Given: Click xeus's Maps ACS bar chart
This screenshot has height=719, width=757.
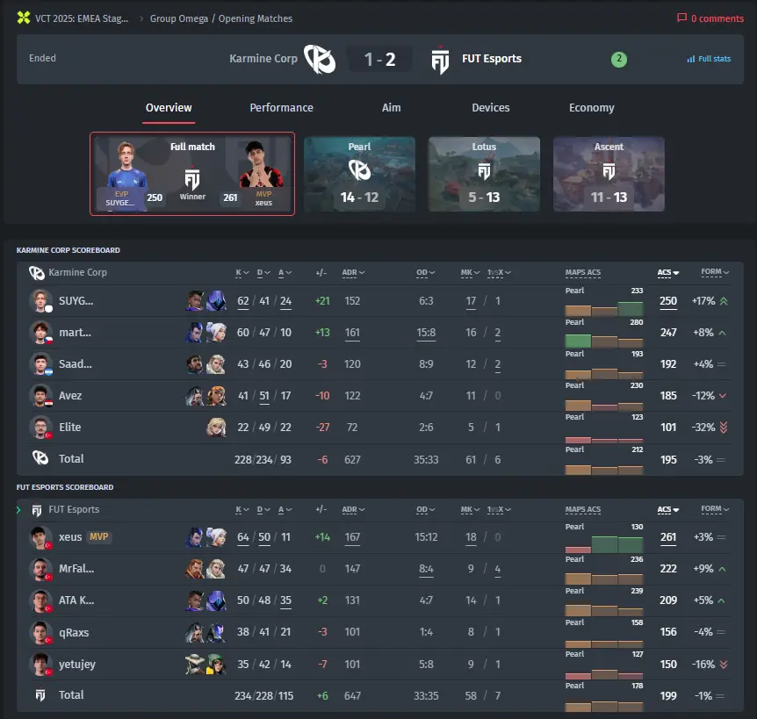Looking at the screenshot, I should tap(604, 545).
